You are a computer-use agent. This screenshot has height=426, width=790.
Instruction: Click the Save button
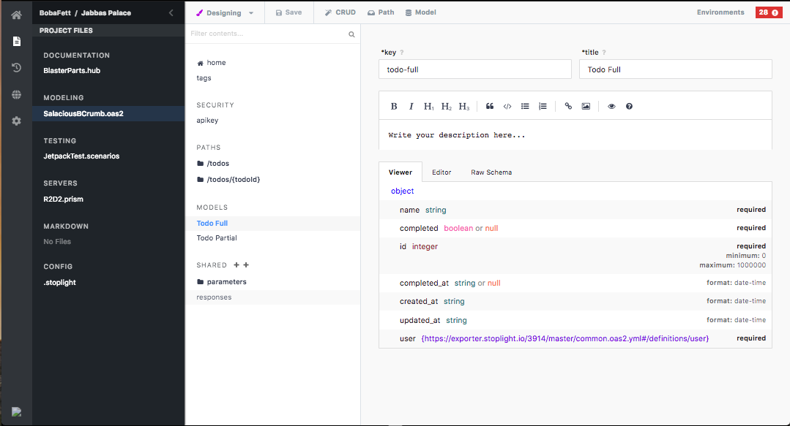tap(288, 12)
